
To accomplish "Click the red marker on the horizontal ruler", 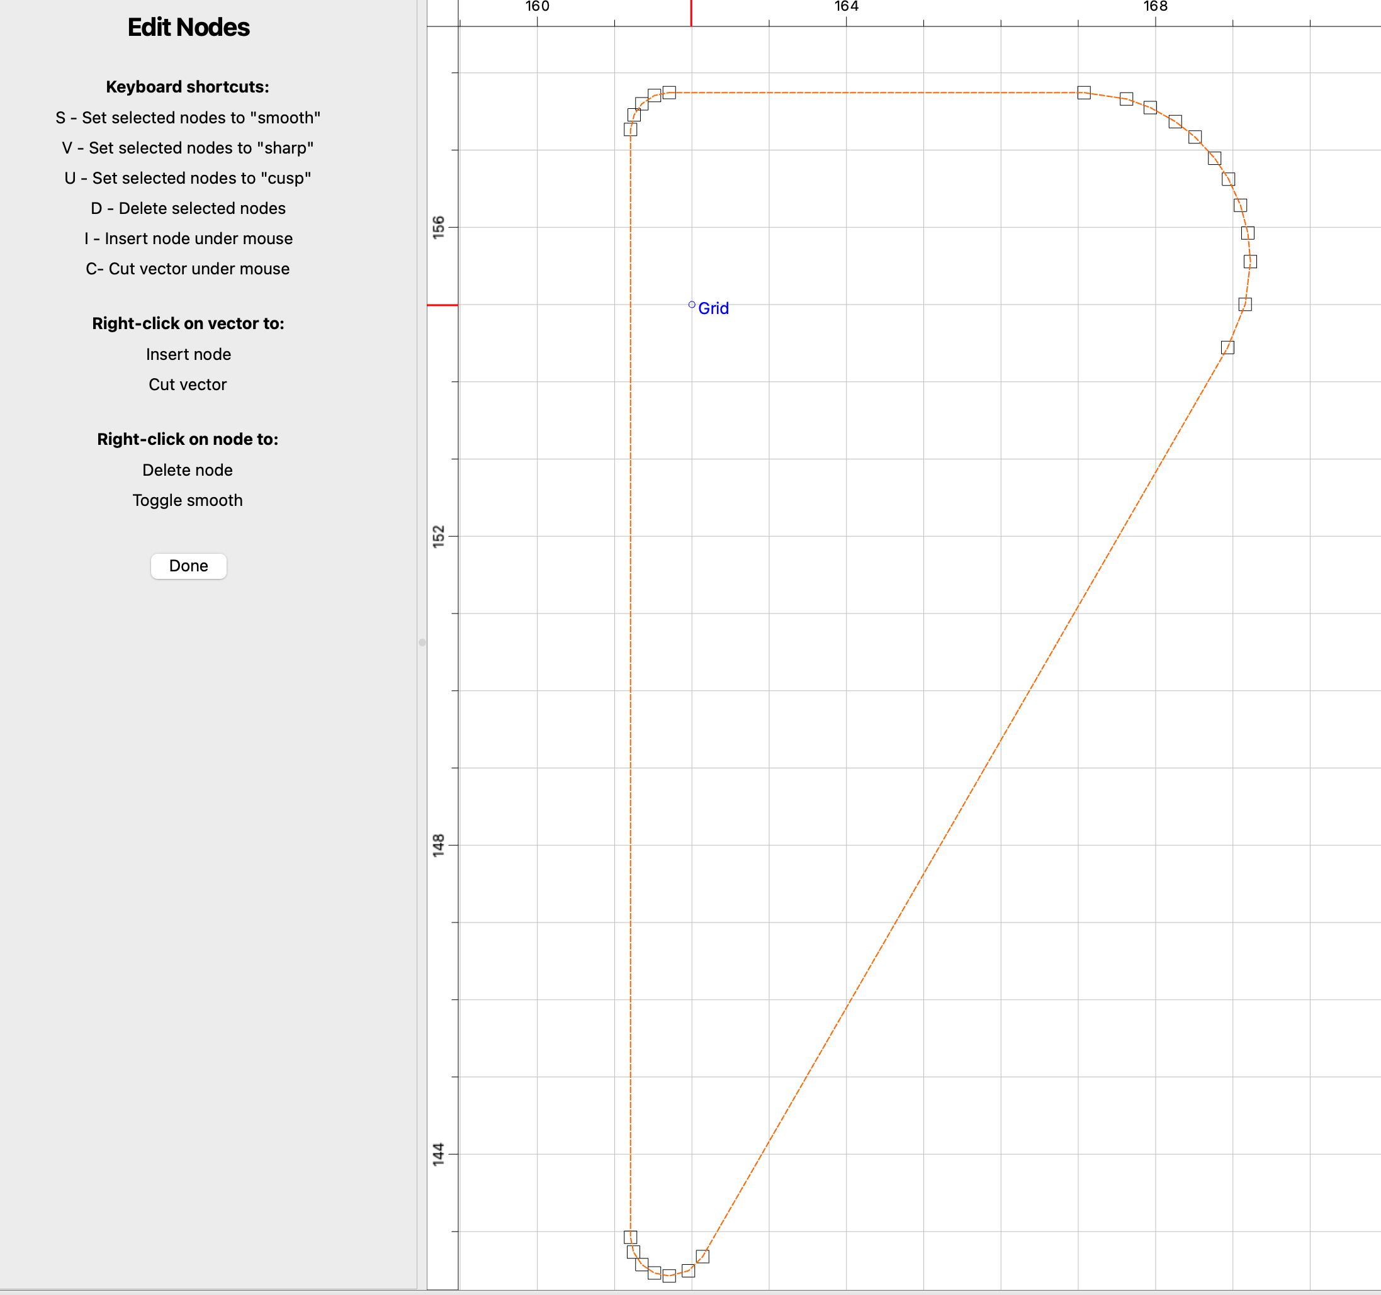I will [691, 13].
